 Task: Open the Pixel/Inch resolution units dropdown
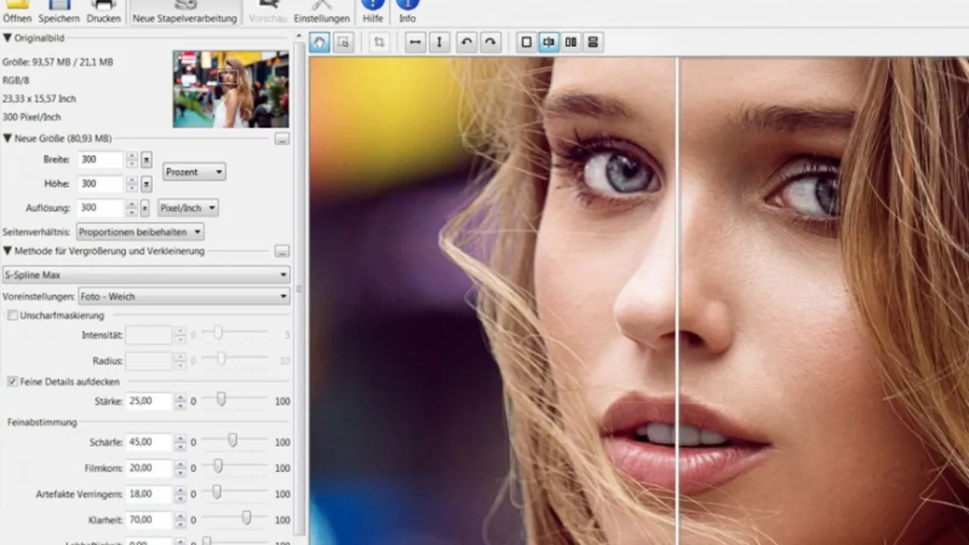coord(188,207)
